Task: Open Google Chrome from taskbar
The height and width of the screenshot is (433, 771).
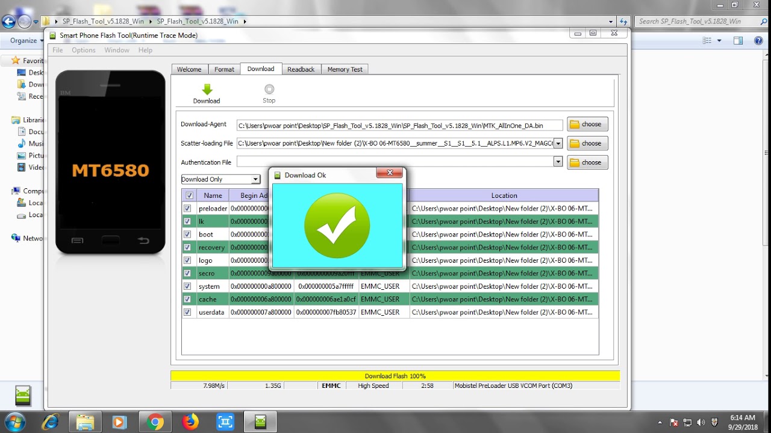Action: pos(155,422)
